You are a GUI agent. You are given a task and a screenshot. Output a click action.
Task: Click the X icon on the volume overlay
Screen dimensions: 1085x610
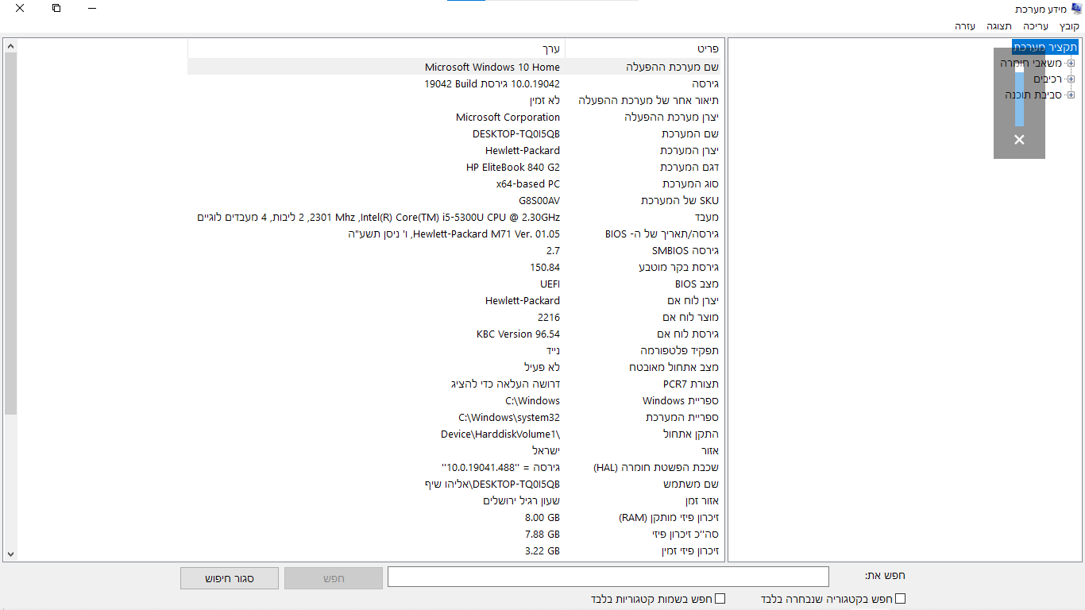[x=1019, y=140]
